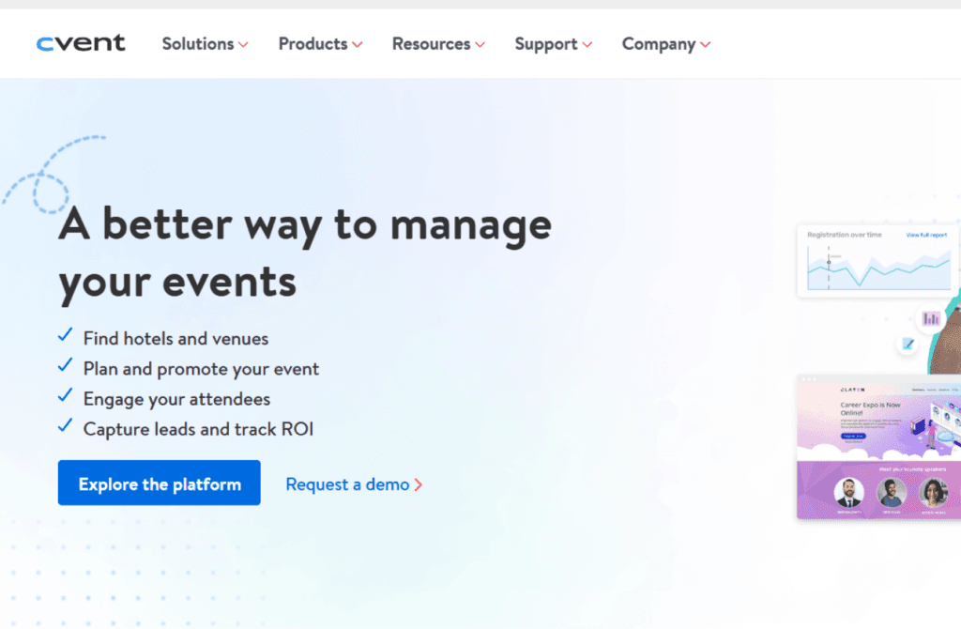Click the checkmark beside Capture leads and track ROI
Image resolution: width=961 pixels, height=629 pixels.
pos(65,425)
